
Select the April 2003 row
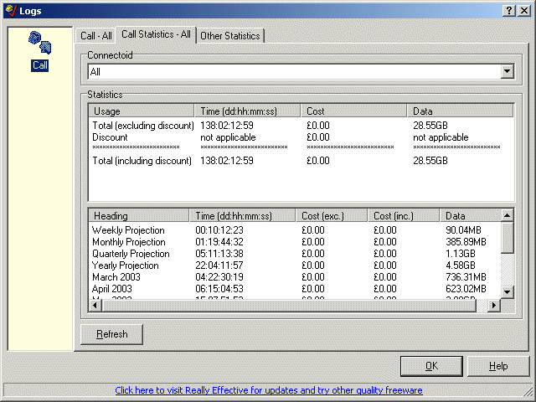[295, 288]
